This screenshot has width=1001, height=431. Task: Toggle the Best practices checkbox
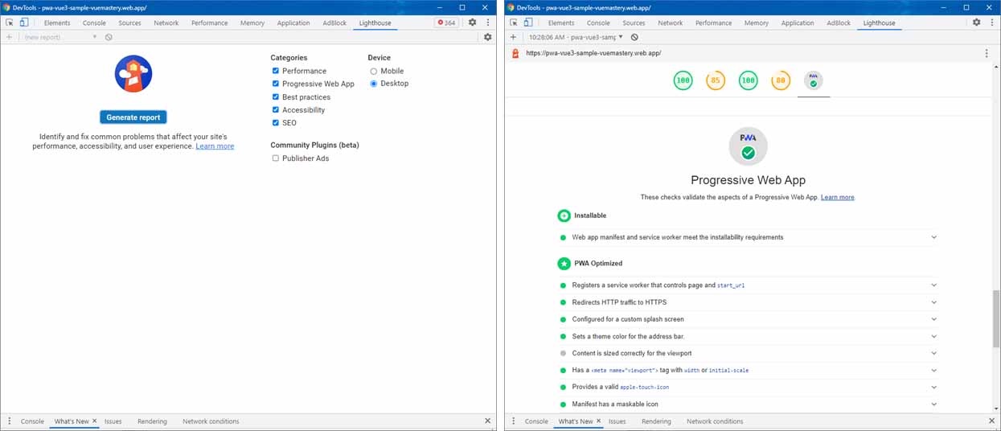click(275, 96)
